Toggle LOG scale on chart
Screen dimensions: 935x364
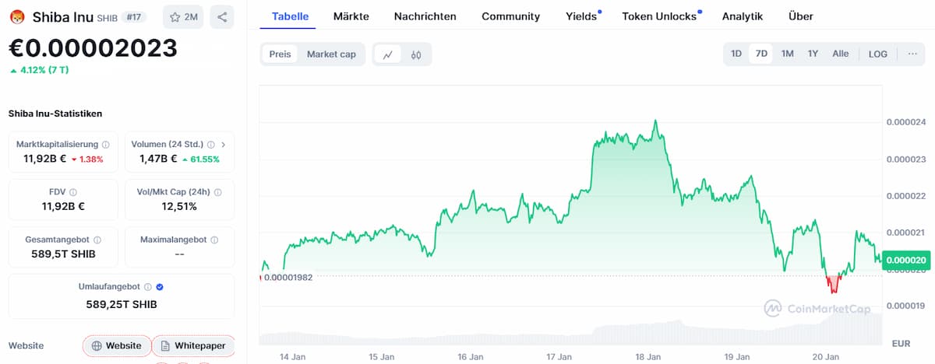pos(878,54)
